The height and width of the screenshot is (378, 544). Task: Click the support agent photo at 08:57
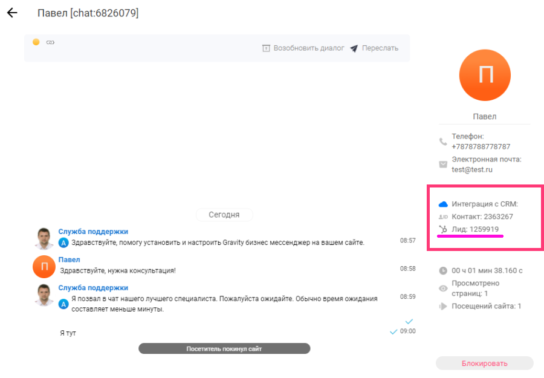[x=44, y=238]
